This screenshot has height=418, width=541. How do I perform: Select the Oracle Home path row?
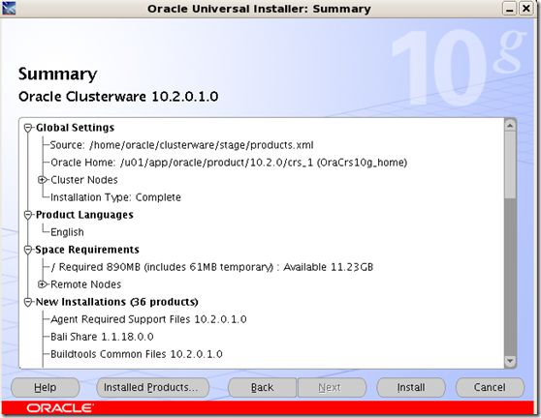pyautogui.click(x=229, y=163)
